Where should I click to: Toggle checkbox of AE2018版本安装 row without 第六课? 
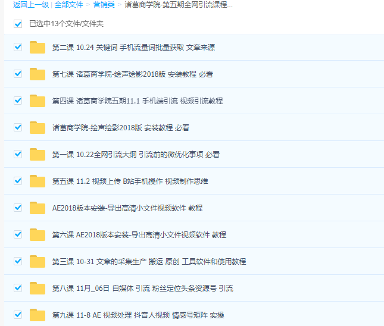click(x=18, y=208)
